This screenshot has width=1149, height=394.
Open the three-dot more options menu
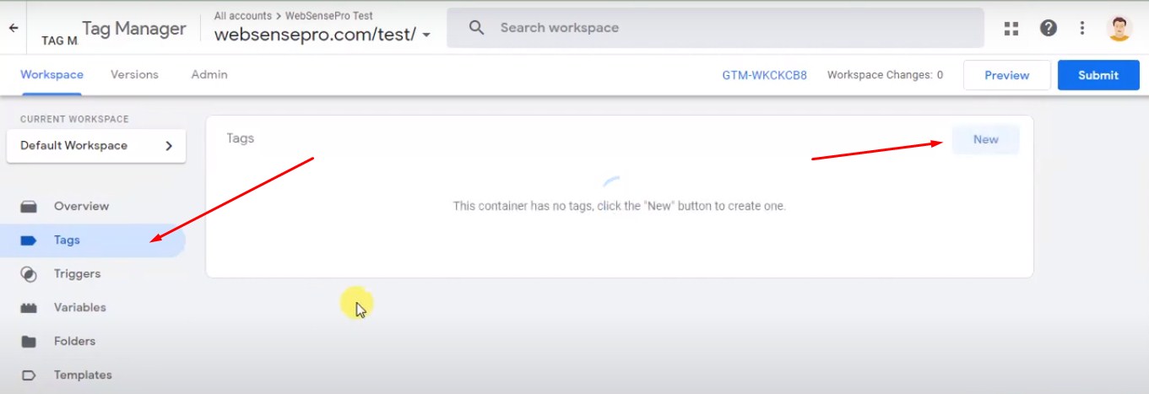click(x=1082, y=28)
